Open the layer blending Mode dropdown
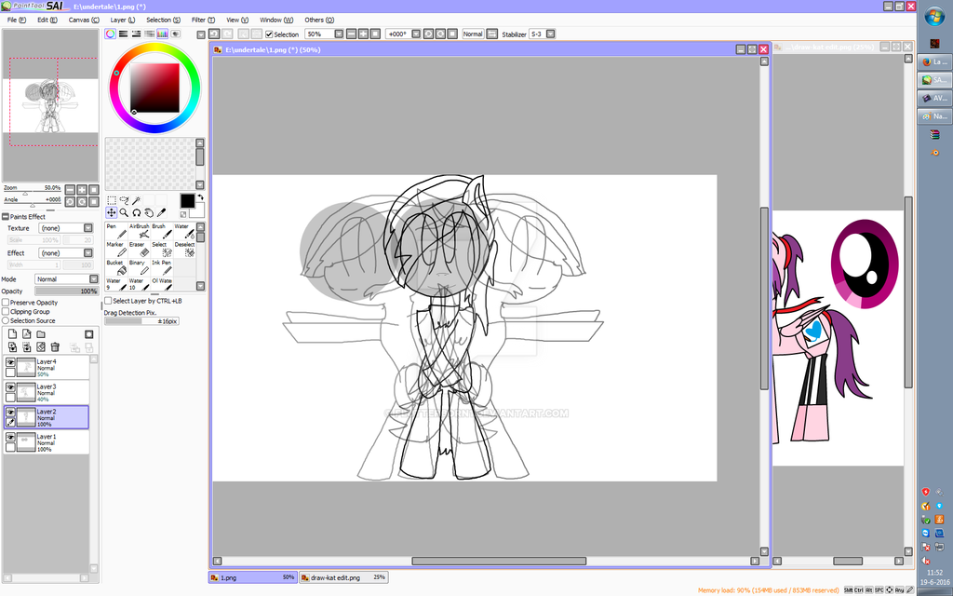The image size is (953, 596). (66, 279)
